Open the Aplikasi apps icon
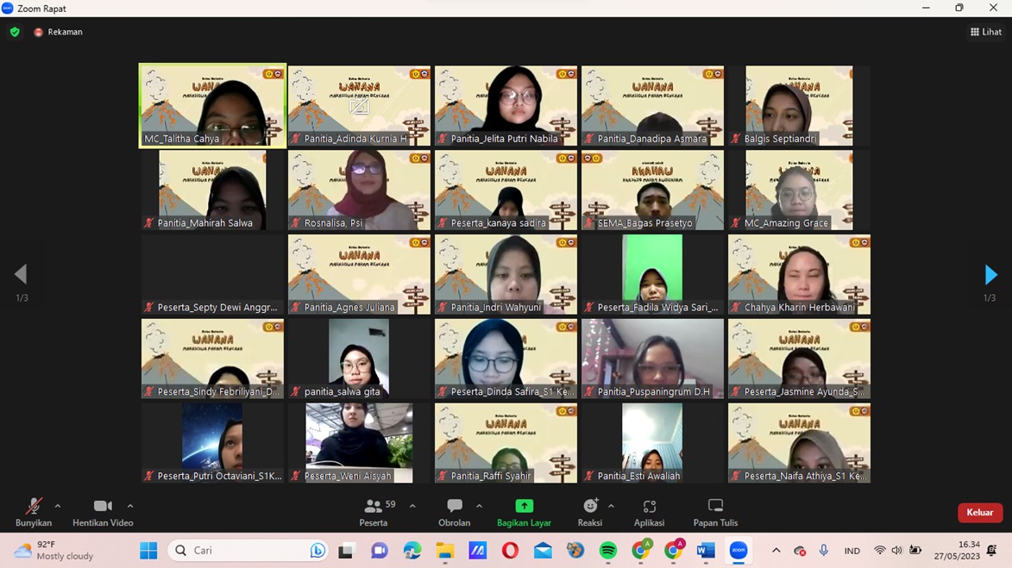This screenshot has width=1012, height=568. (x=649, y=511)
